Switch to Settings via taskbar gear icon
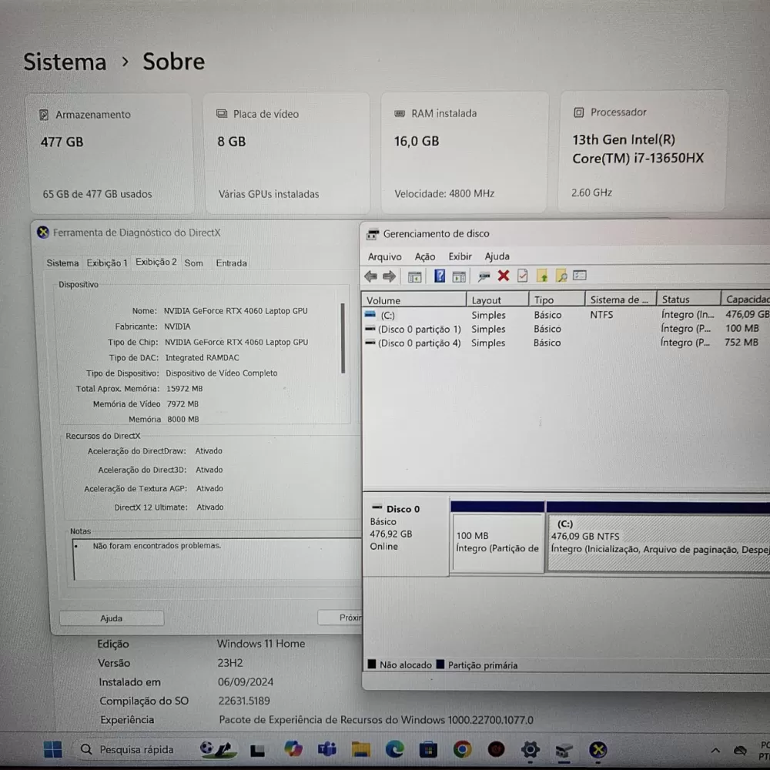770x770 pixels. [x=531, y=749]
